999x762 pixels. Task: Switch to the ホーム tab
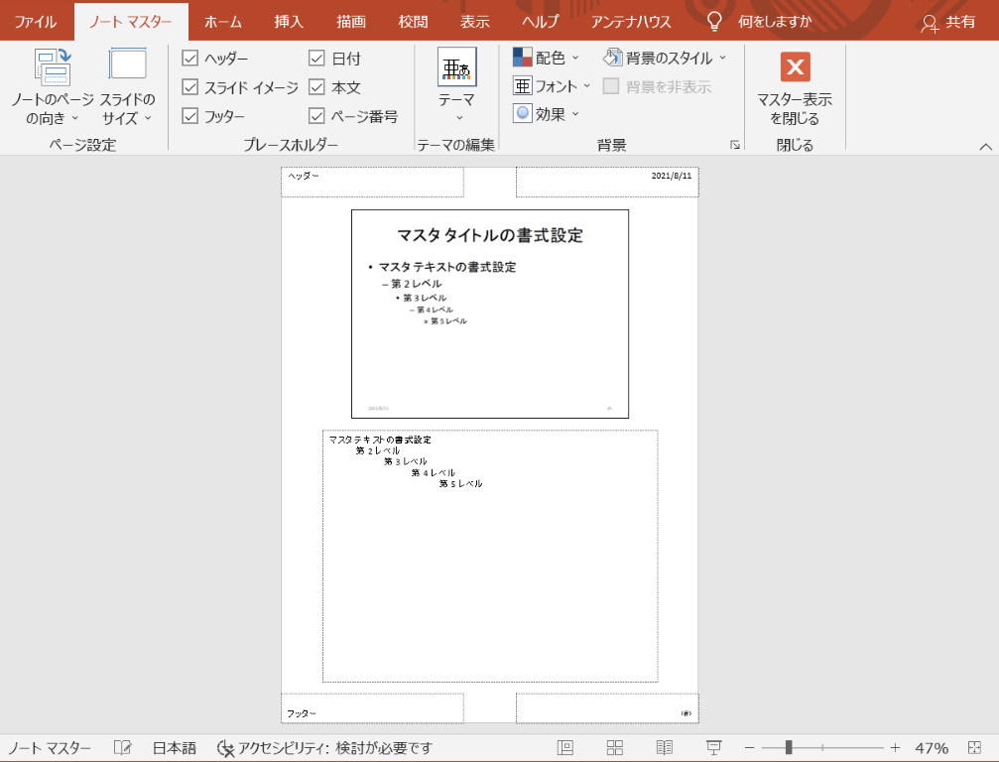(223, 21)
